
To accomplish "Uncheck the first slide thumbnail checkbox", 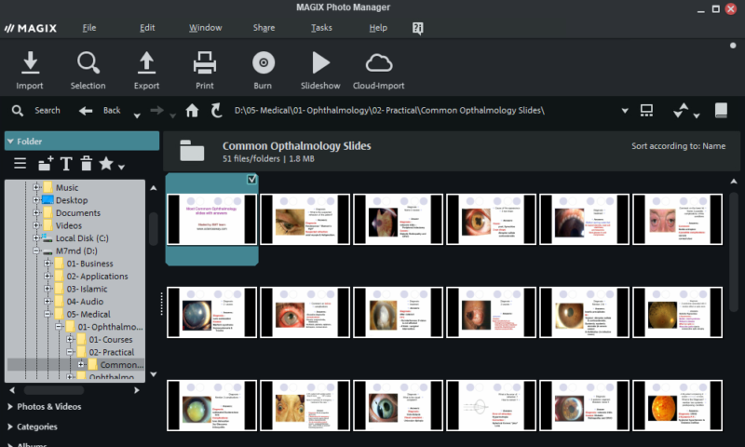I will 251,180.
